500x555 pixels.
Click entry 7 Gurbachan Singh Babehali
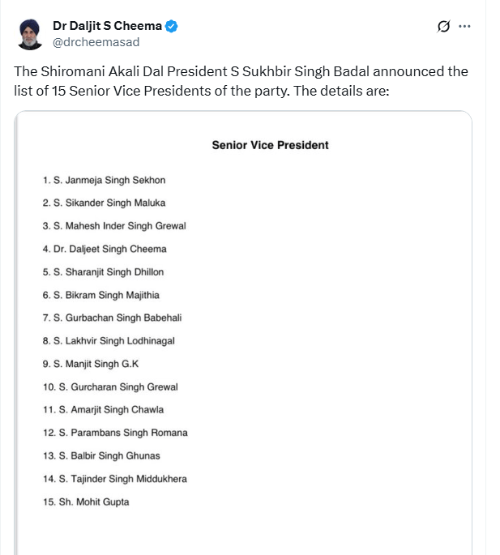[x=113, y=318]
